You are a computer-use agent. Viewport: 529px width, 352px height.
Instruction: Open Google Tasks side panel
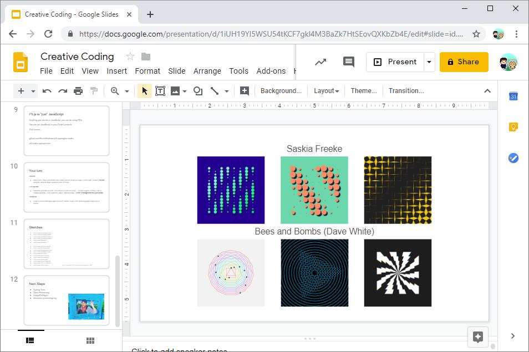click(x=513, y=158)
